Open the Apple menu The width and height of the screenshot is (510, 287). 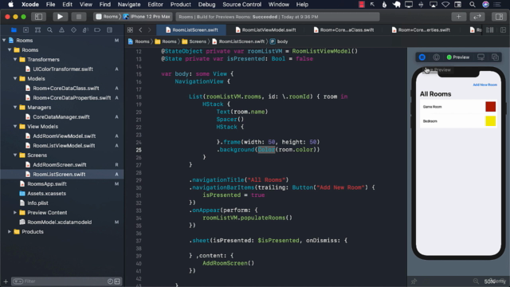point(10,5)
